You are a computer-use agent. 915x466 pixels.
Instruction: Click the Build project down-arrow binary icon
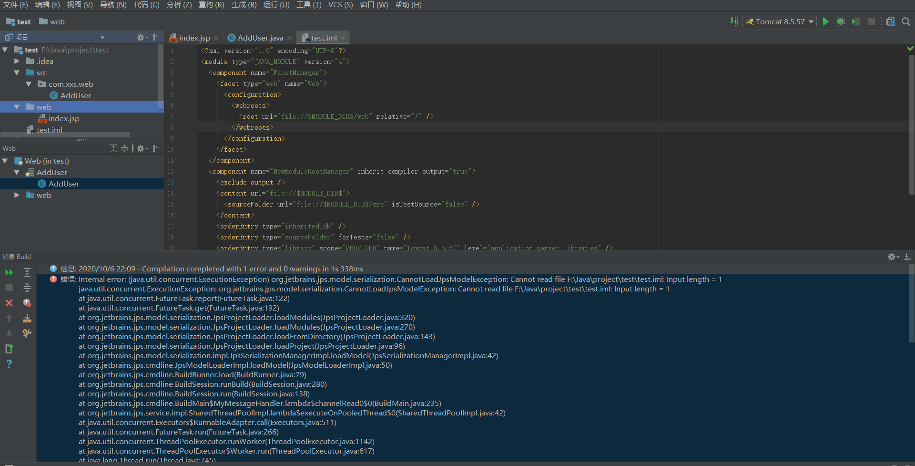(734, 21)
